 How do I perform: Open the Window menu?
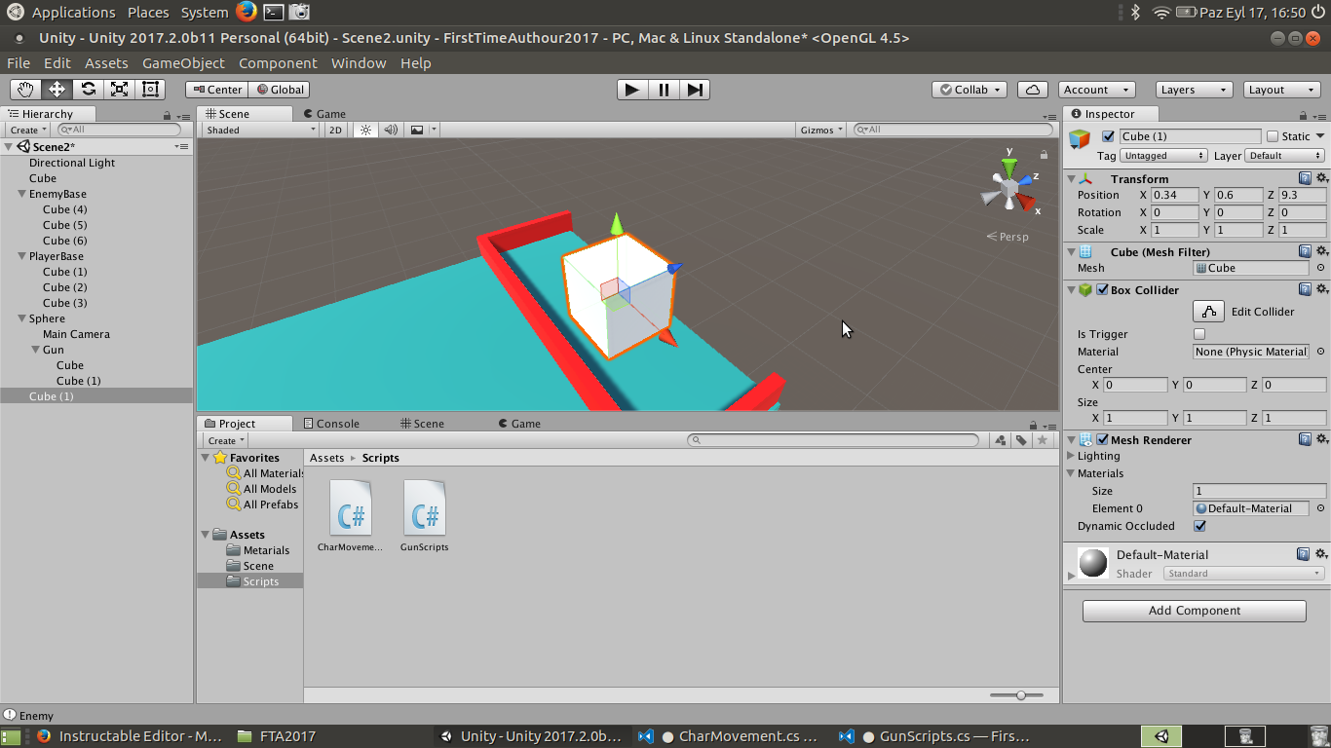pos(359,63)
